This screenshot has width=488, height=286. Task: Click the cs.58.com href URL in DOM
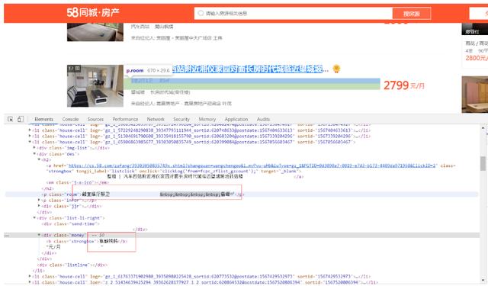point(252,165)
